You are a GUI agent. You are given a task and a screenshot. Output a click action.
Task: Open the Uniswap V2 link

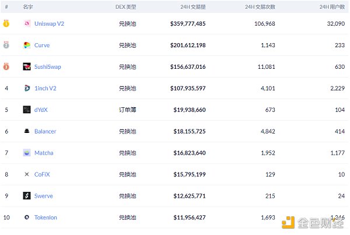49,24
